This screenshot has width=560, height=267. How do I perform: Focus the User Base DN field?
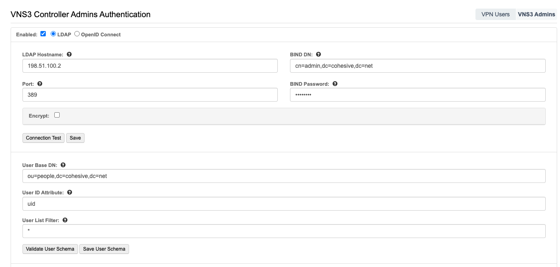284,176
